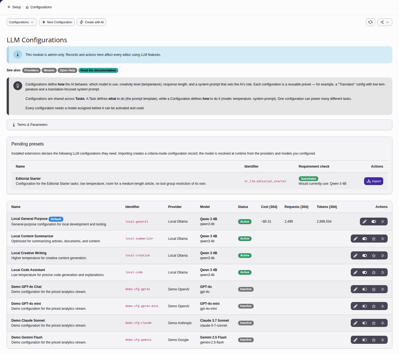The width and height of the screenshot is (399, 354).
Task: Edit the Local Creative Writing configuration
Action: pos(355,256)
